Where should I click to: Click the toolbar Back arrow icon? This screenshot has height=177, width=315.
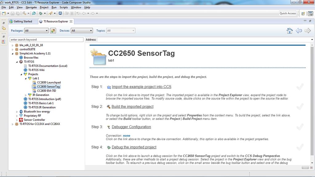84,13
